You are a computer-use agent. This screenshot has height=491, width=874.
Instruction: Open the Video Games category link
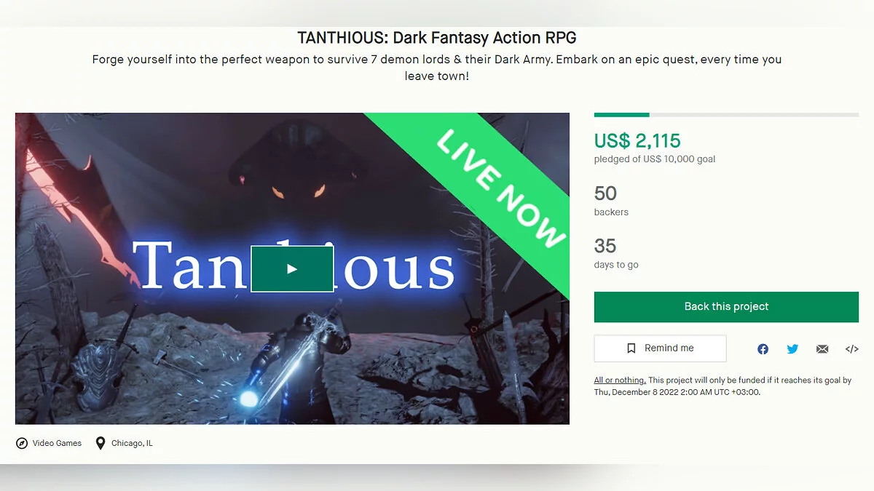coord(57,443)
